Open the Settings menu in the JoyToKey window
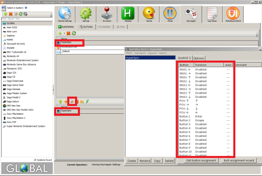Screen dimensions: 262x176 (140, 53)
